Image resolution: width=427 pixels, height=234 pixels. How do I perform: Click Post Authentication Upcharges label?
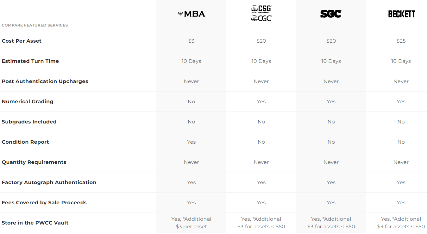pyautogui.click(x=45, y=81)
